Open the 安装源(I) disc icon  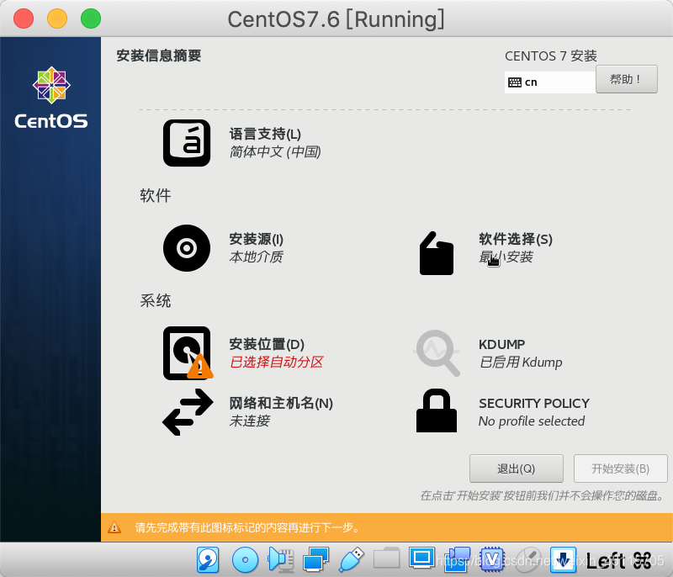(187, 248)
